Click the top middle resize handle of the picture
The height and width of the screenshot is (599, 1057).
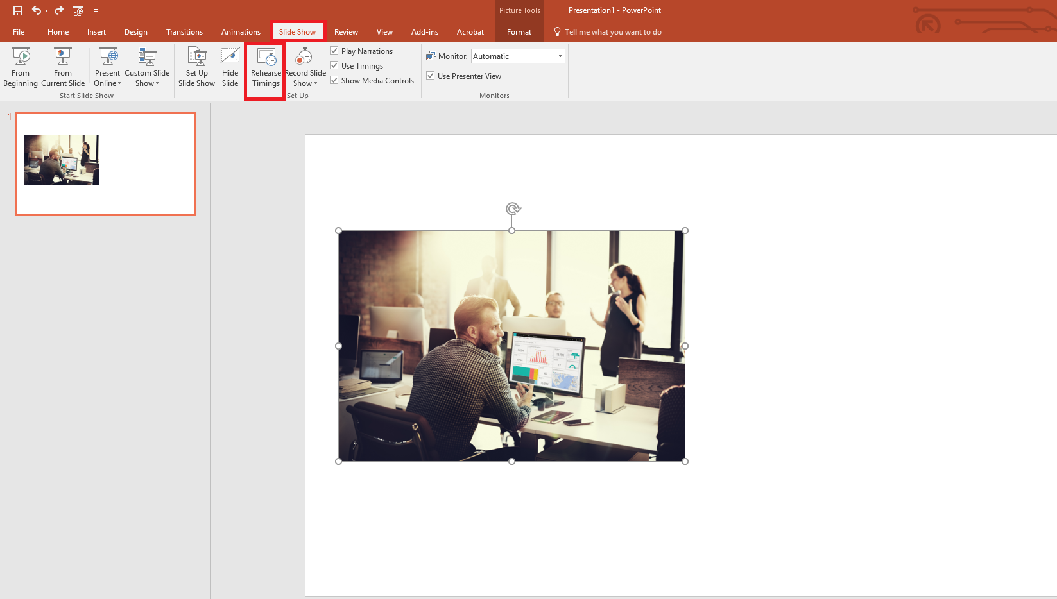point(511,231)
